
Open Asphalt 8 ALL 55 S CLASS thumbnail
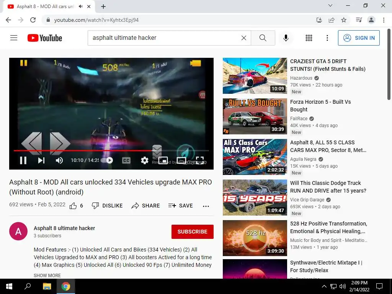(255, 157)
